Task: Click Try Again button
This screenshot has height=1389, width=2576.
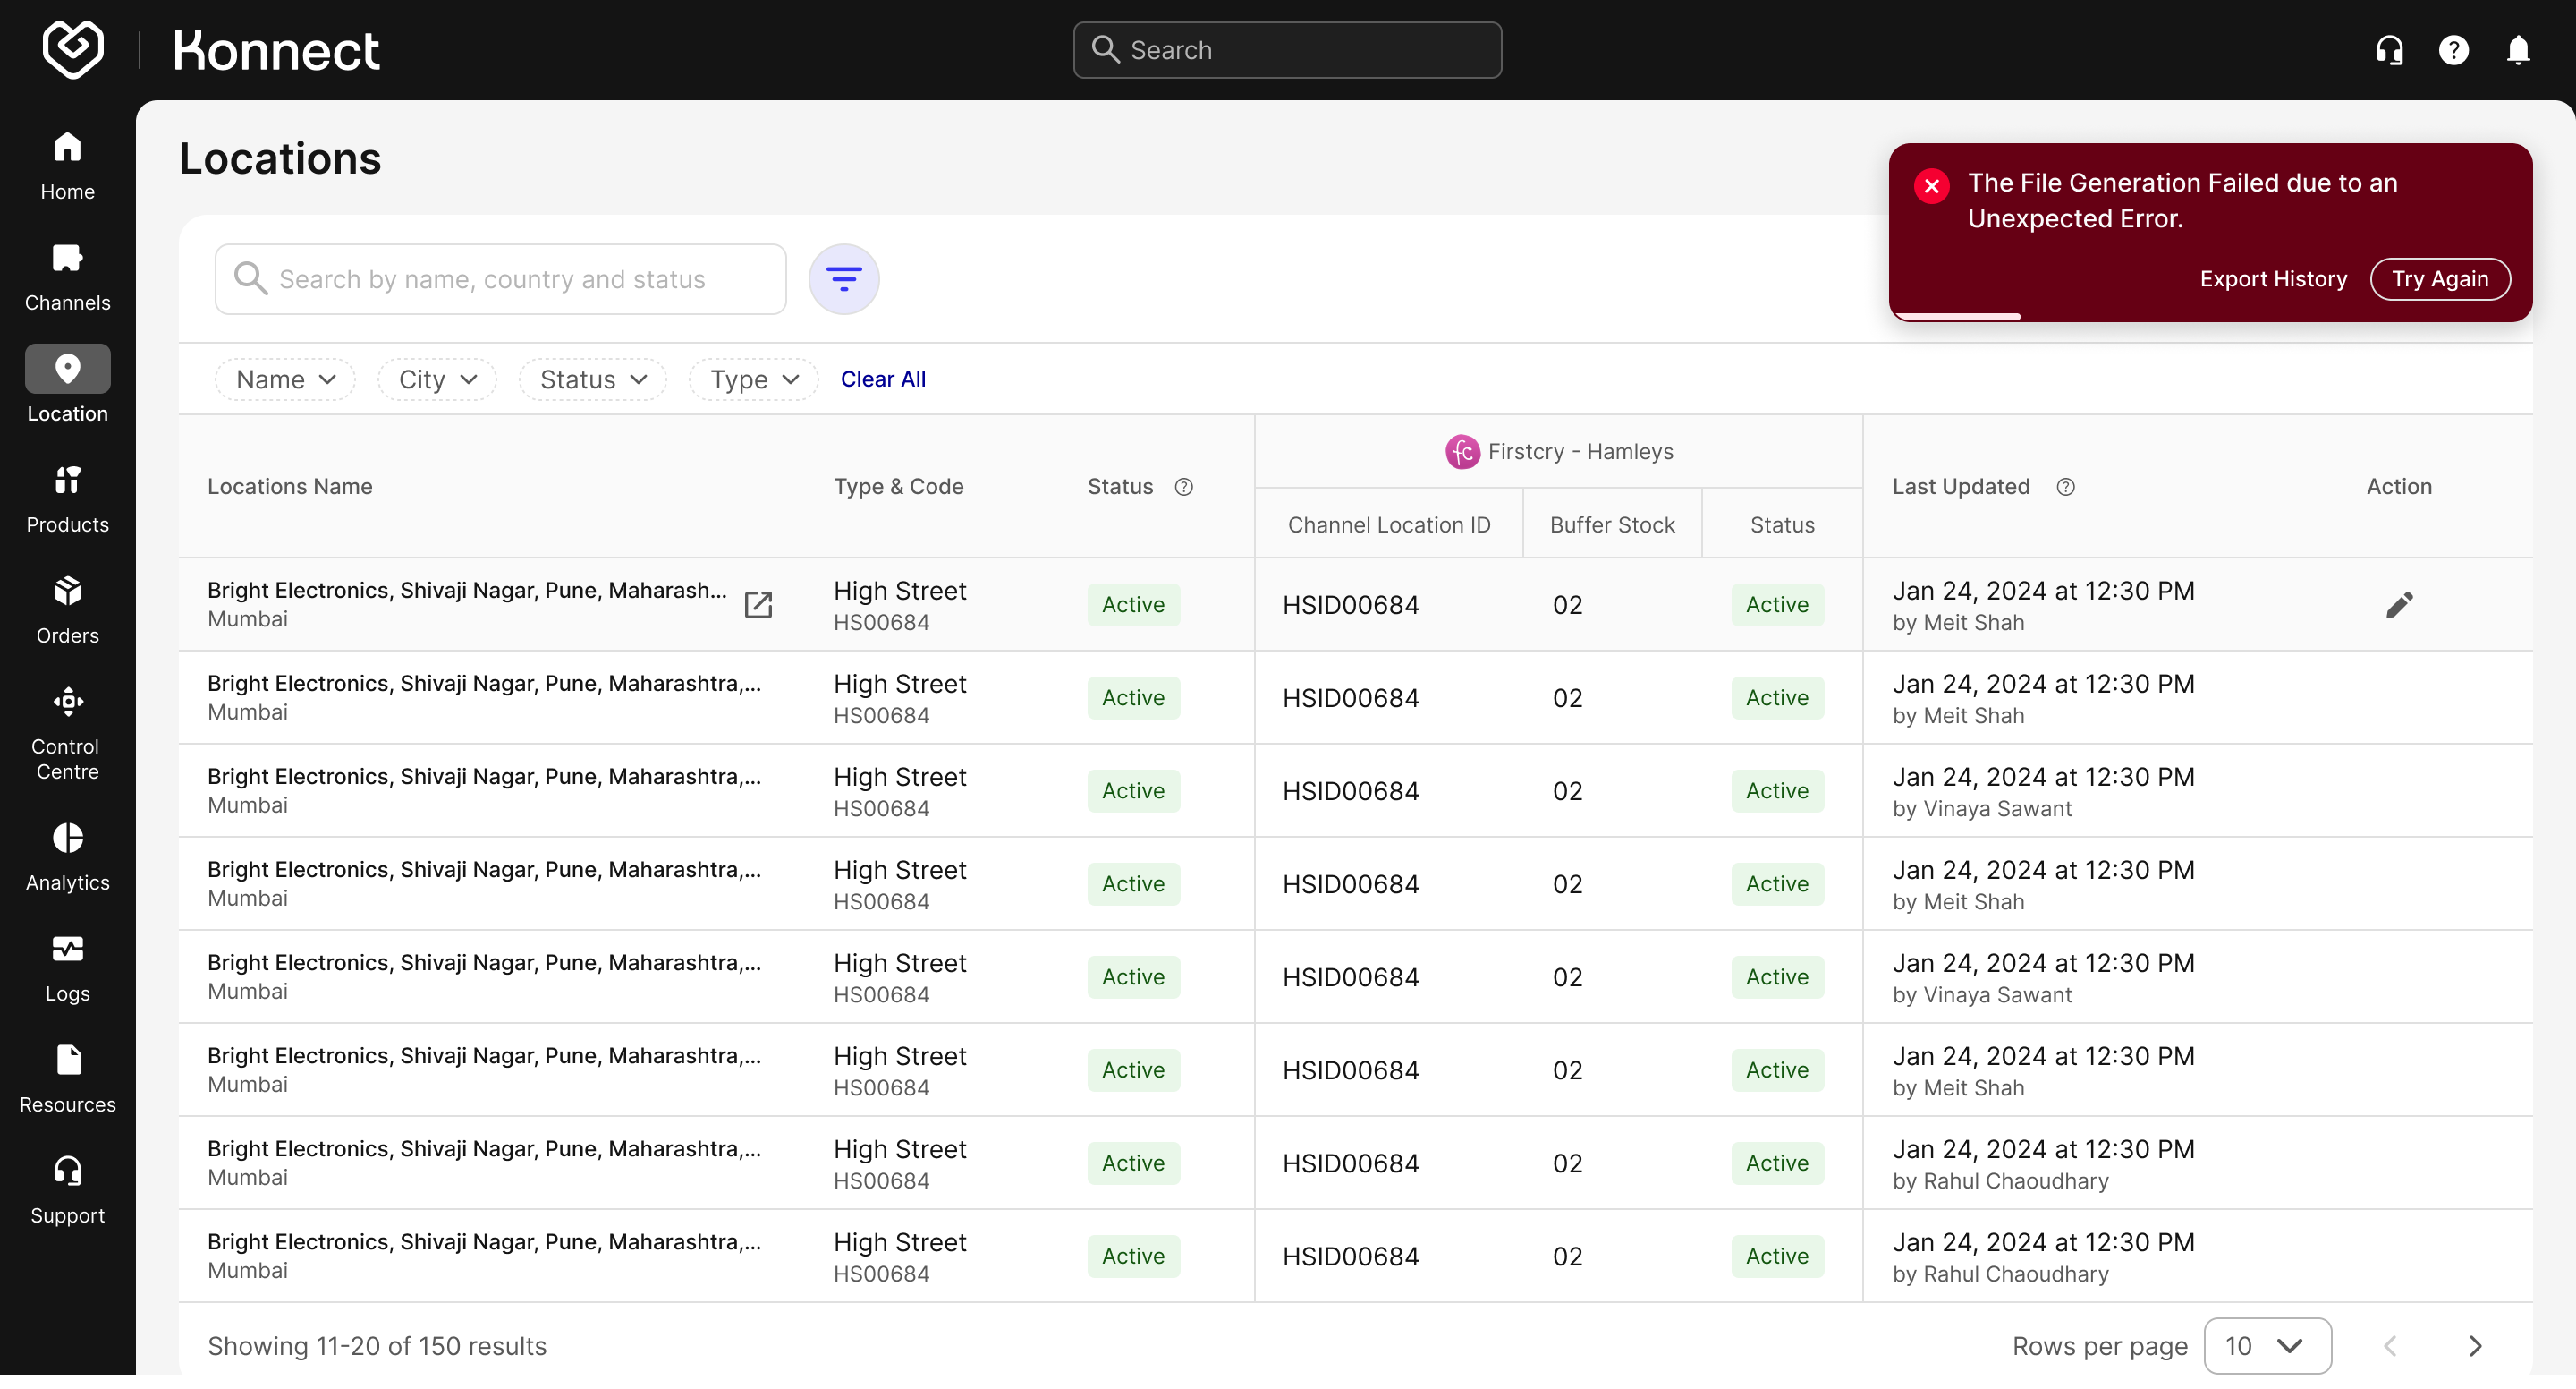Action: [x=2440, y=279]
